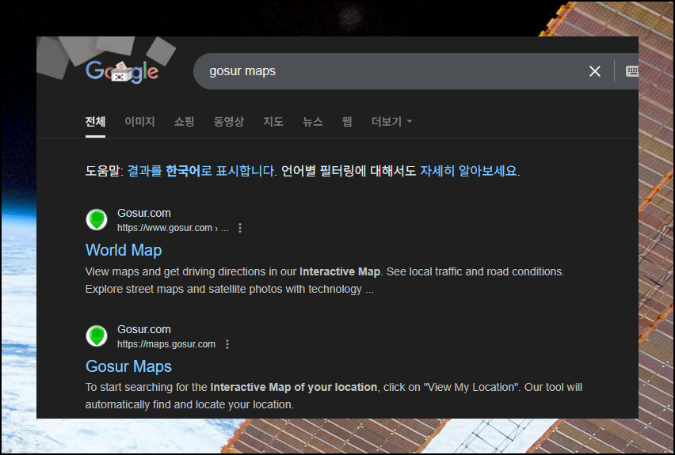This screenshot has height=455, width=675.
Task: Open the Gosur Maps result title
Action: [128, 366]
